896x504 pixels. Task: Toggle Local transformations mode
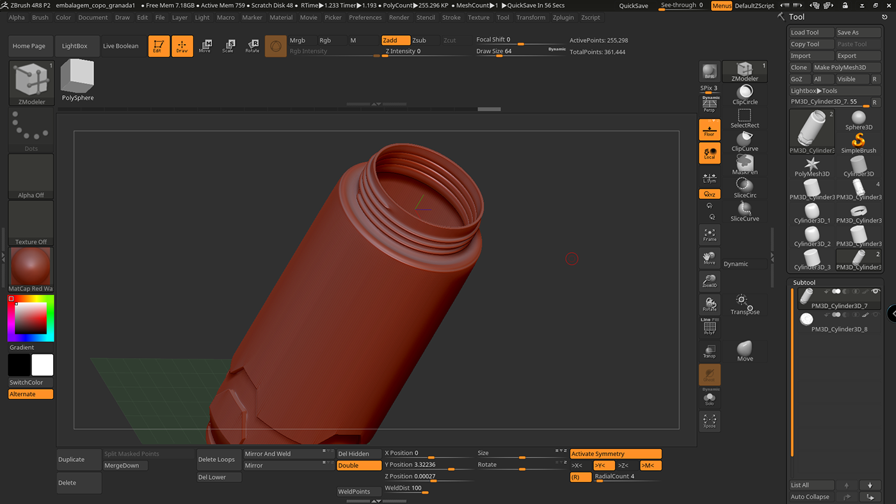tap(709, 153)
